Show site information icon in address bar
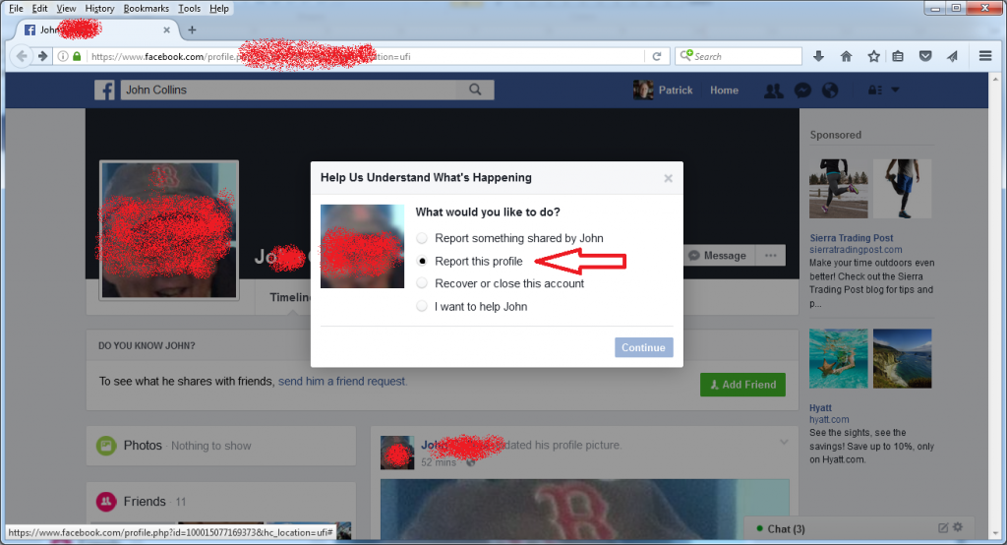 [x=63, y=56]
